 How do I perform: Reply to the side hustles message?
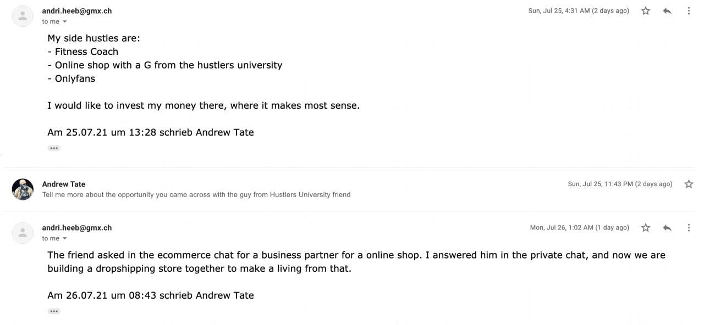667,11
